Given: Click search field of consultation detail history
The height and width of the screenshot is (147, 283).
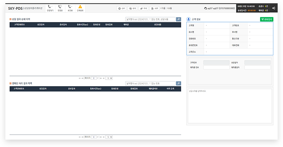Looking at the screenshot, I should click(151, 19).
